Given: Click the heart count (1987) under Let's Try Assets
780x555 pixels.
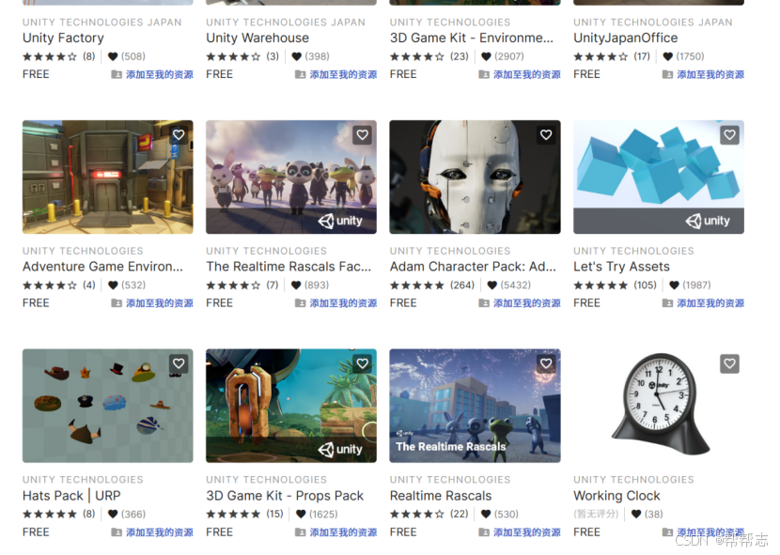Looking at the screenshot, I should 690,285.
